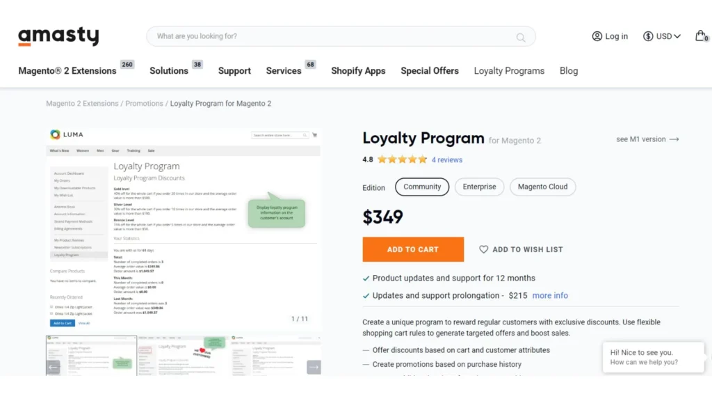This screenshot has width=712, height=401.
Task: Click the Add to Cart button
Action: (413, 249)
